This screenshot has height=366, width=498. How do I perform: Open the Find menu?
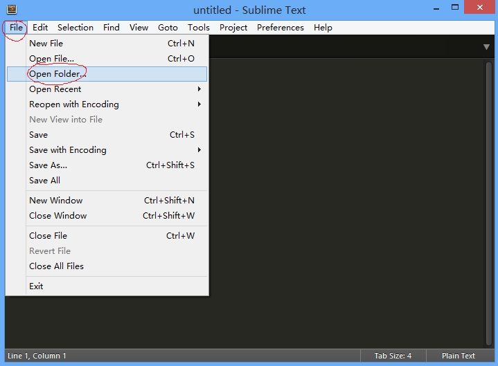pyautogui.click(x=111, y=28)
